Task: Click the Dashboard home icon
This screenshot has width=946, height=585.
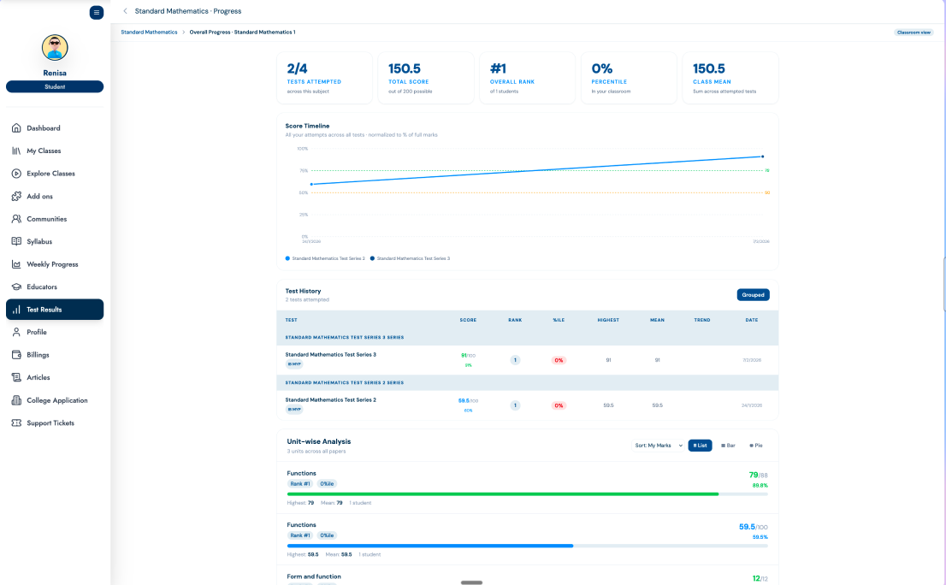Action: click(16, 128)
